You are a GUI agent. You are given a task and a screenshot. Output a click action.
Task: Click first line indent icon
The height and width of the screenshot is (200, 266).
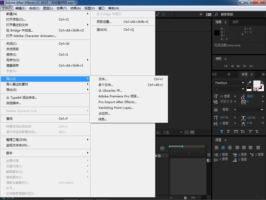coord(251,155)
